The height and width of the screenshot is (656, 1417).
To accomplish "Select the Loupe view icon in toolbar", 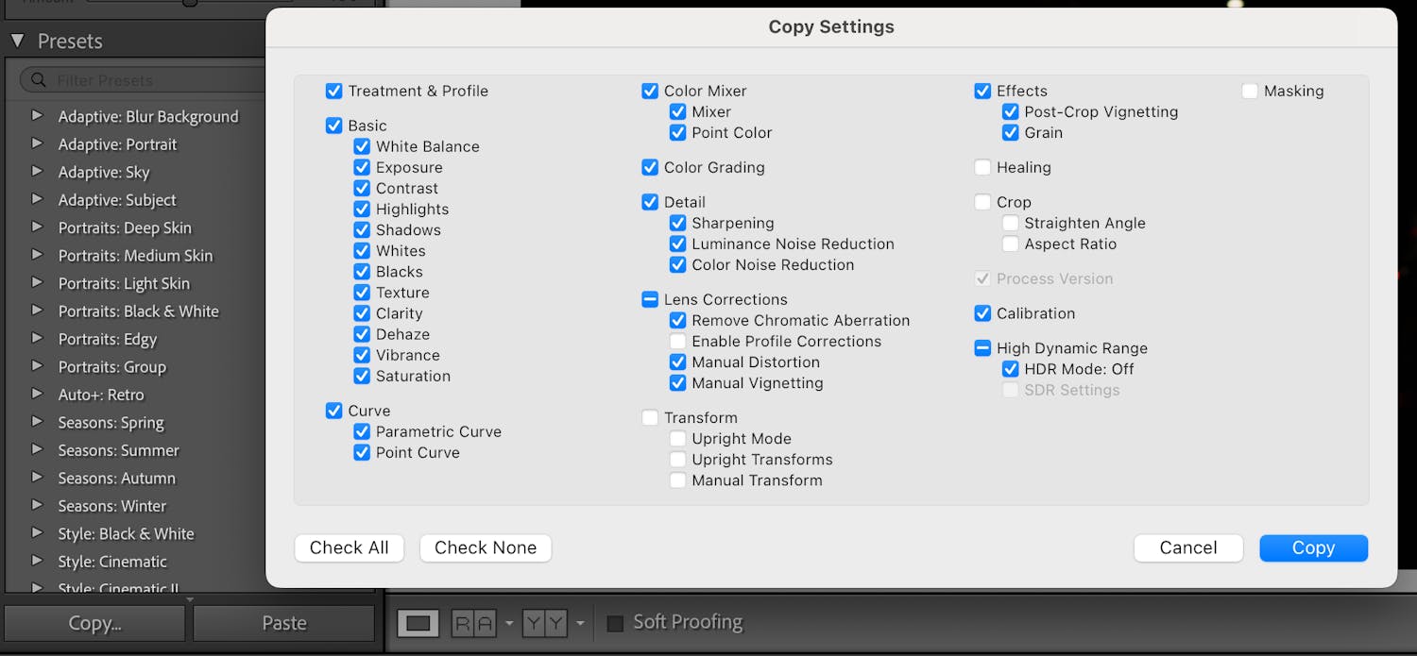I will [418, 623].
